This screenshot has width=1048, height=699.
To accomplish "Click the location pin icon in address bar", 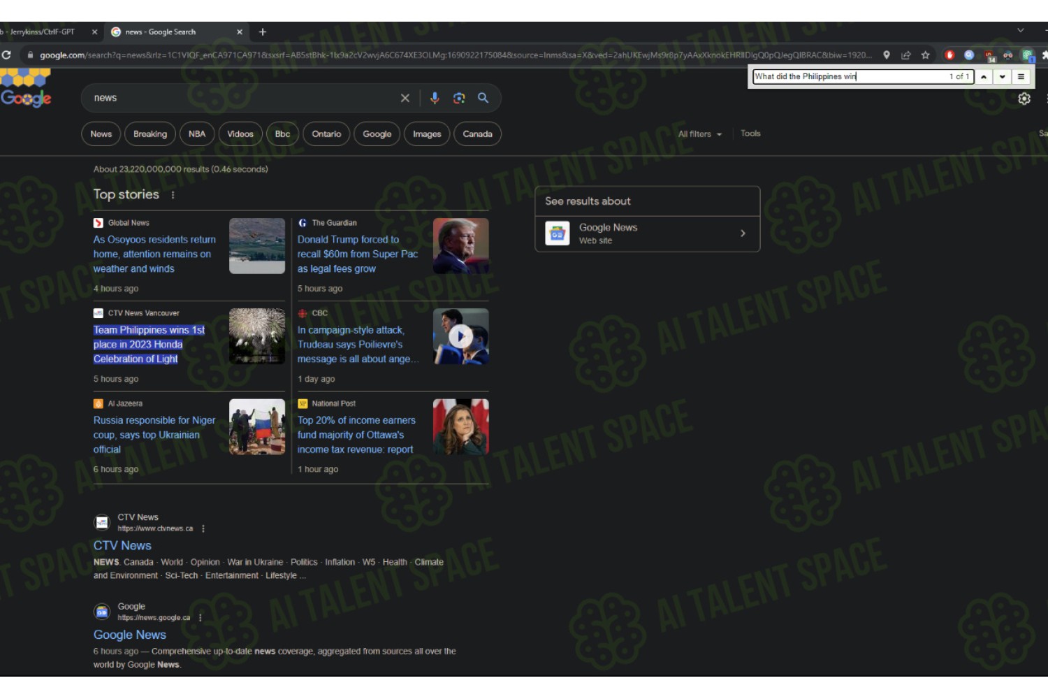I will pos(887,55).
